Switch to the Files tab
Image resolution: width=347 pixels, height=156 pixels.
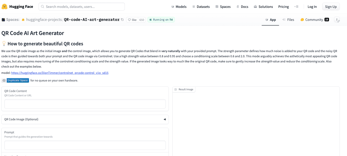tap(290, 20)
